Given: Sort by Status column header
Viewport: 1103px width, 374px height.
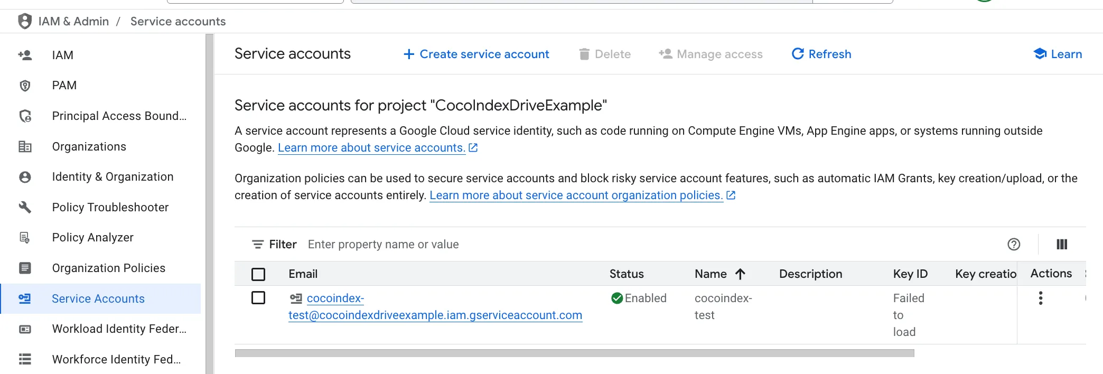Looking at the screenshot, I should point(627,274).
